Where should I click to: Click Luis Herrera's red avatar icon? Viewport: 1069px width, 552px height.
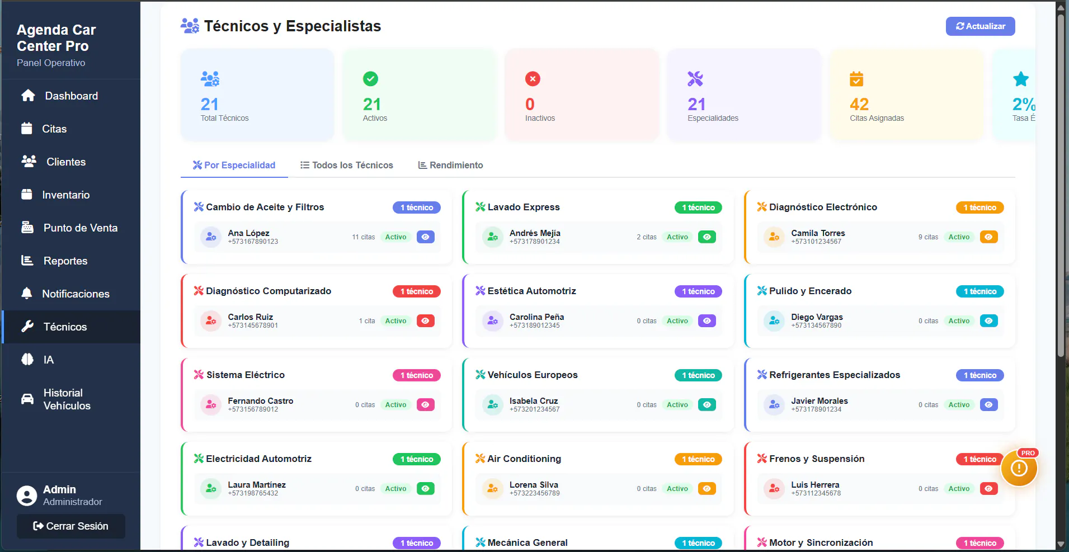[x=774, y=489]
